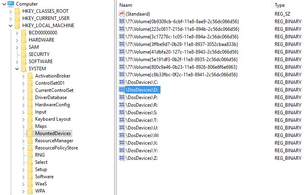Select the ActivationBroker key

click(x=53, y=76)
